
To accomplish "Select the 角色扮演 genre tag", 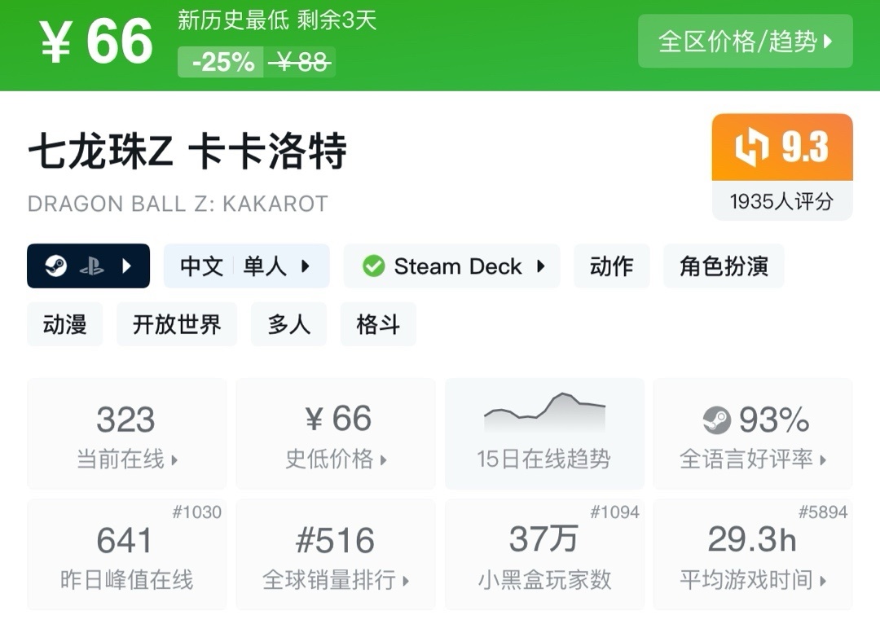I will (x=724, y=266).
